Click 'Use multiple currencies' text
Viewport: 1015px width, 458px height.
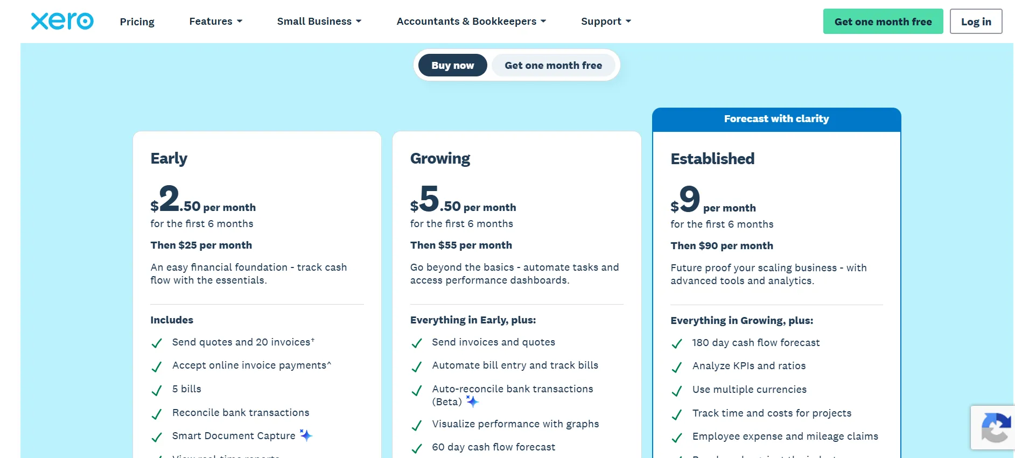(x=750, y=389)
